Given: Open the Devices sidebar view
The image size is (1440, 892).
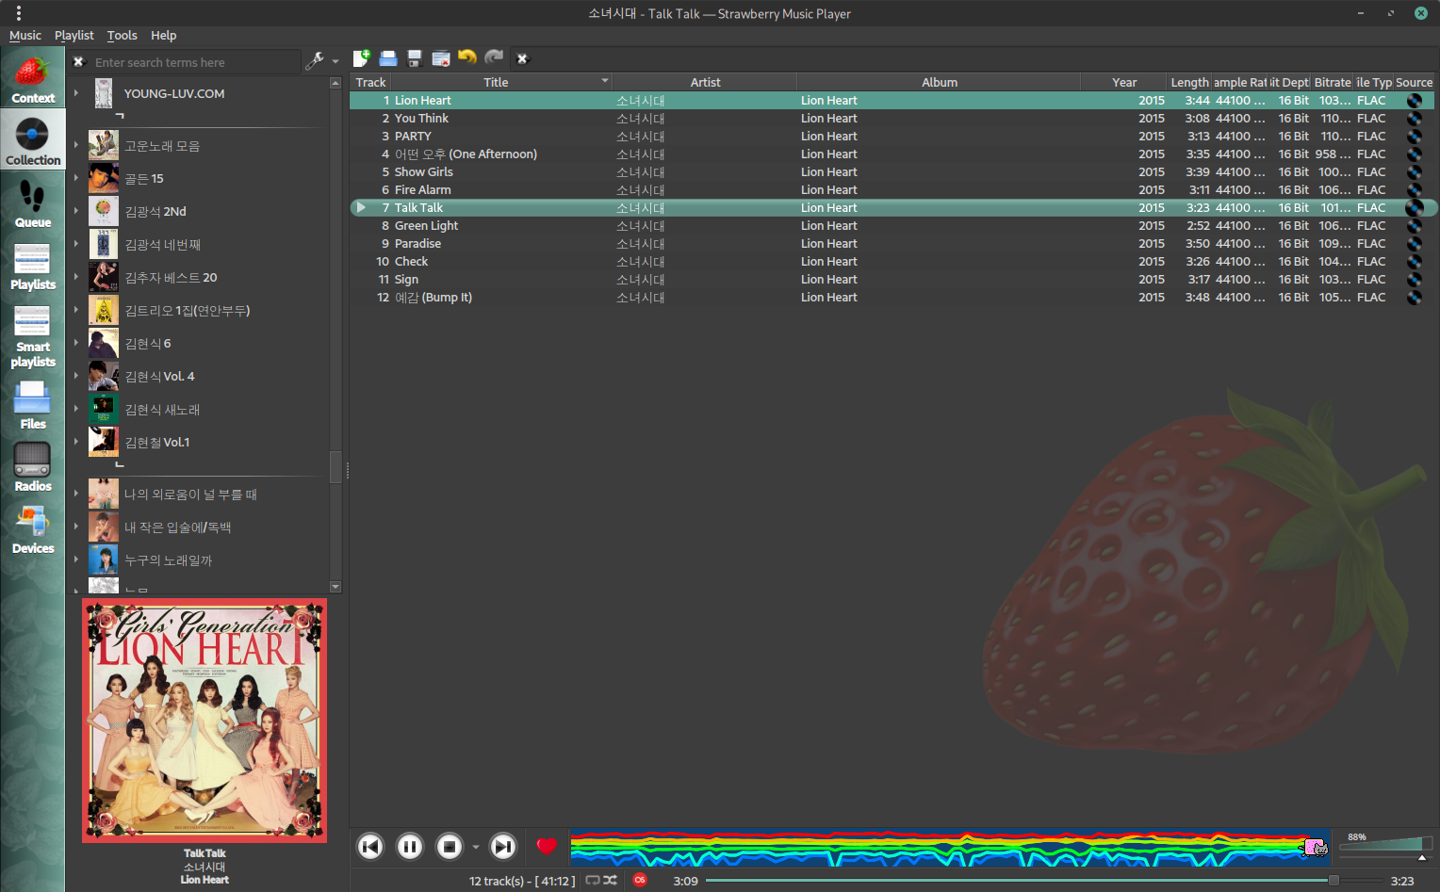Looking at the screenshot, I should (x=32, y=529).
